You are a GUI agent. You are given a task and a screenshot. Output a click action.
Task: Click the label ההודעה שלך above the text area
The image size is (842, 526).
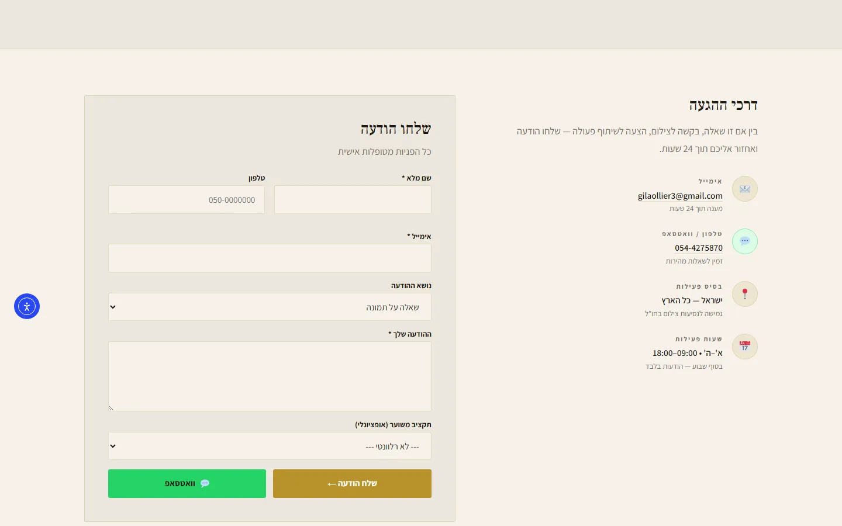(410, 334)
